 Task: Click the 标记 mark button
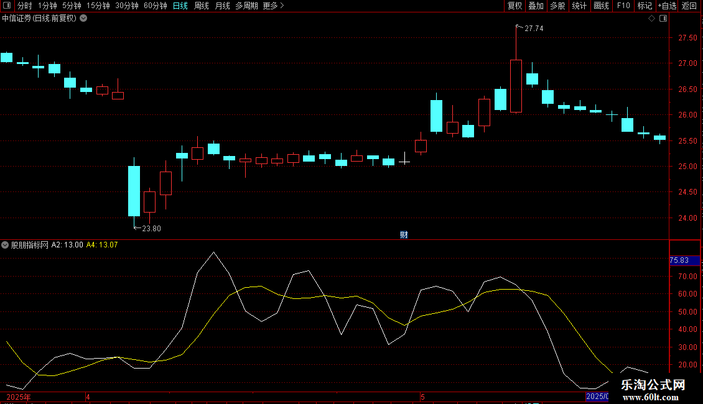click(645, 6)
